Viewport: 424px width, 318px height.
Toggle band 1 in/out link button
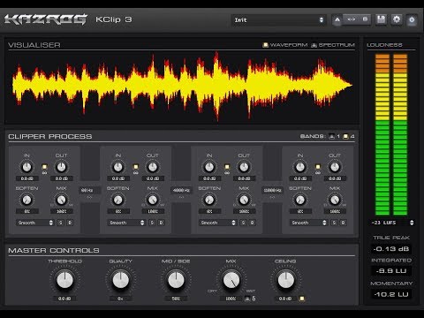click(44, 167)
